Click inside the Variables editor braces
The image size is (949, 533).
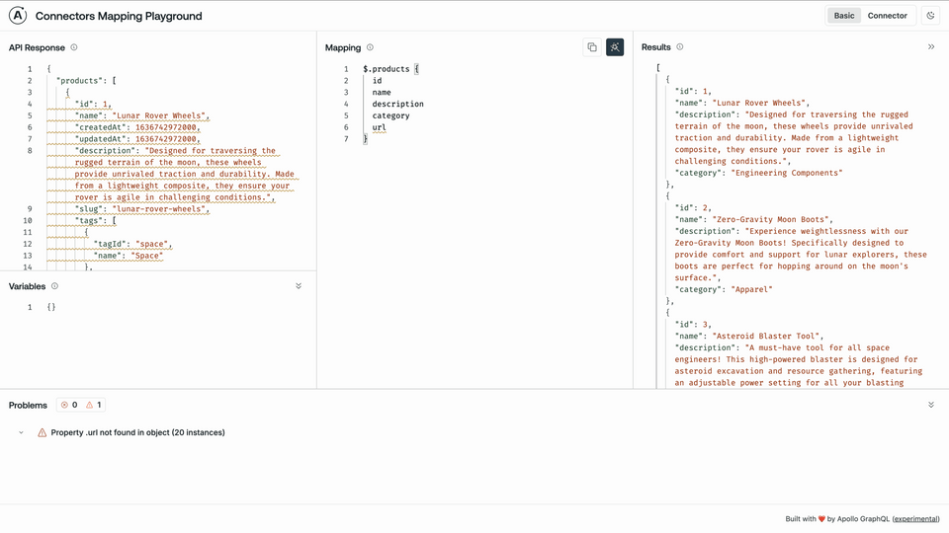tap(51, 307)
